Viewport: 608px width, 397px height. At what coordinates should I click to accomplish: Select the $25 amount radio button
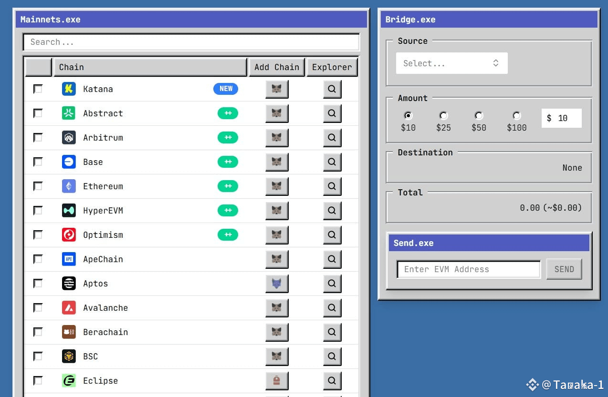[443, 116]
